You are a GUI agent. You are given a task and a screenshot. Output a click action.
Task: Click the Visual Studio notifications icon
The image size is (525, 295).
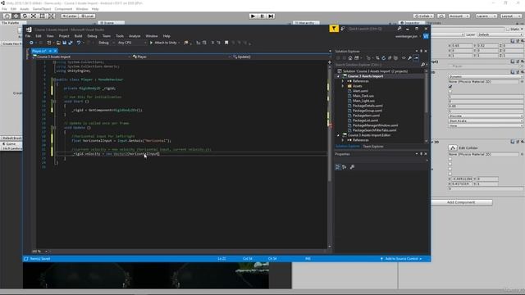[x=343, y=29]
